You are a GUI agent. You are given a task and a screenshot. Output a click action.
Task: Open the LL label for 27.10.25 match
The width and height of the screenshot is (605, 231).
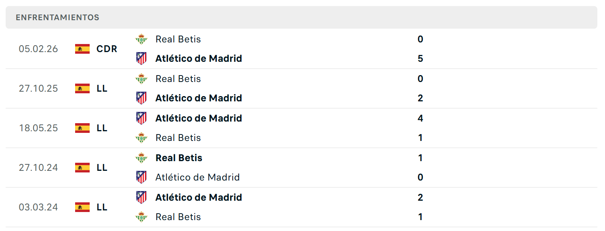[102, 88]
